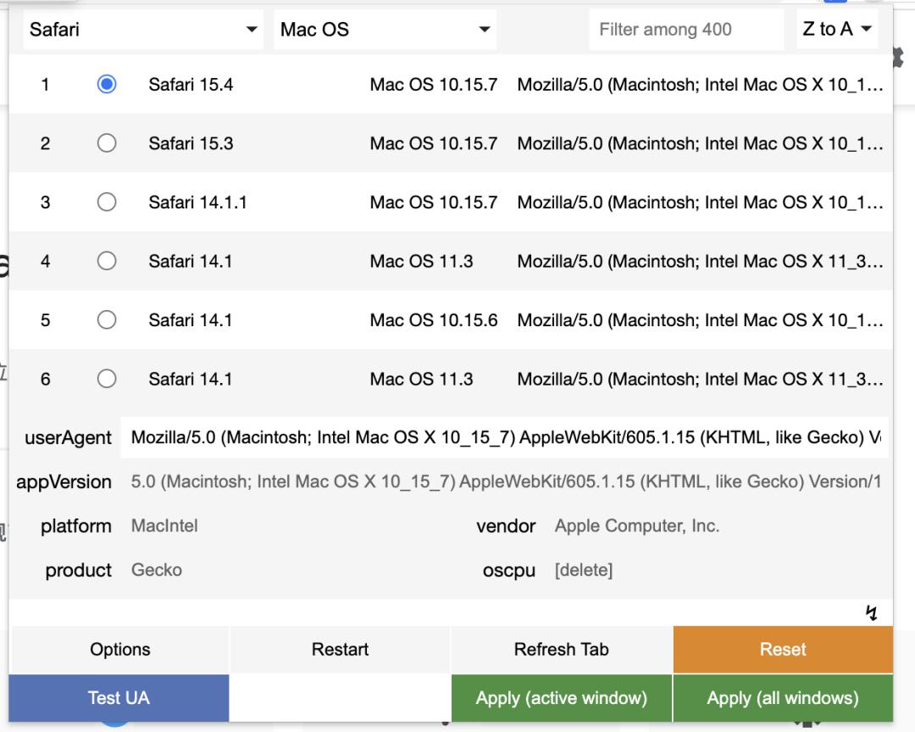Screen dimensions: 915x732
Task: Select radio button in row 6
Action: pos(107,379)
